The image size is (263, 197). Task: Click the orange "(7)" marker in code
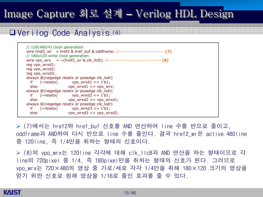point(168,51)
